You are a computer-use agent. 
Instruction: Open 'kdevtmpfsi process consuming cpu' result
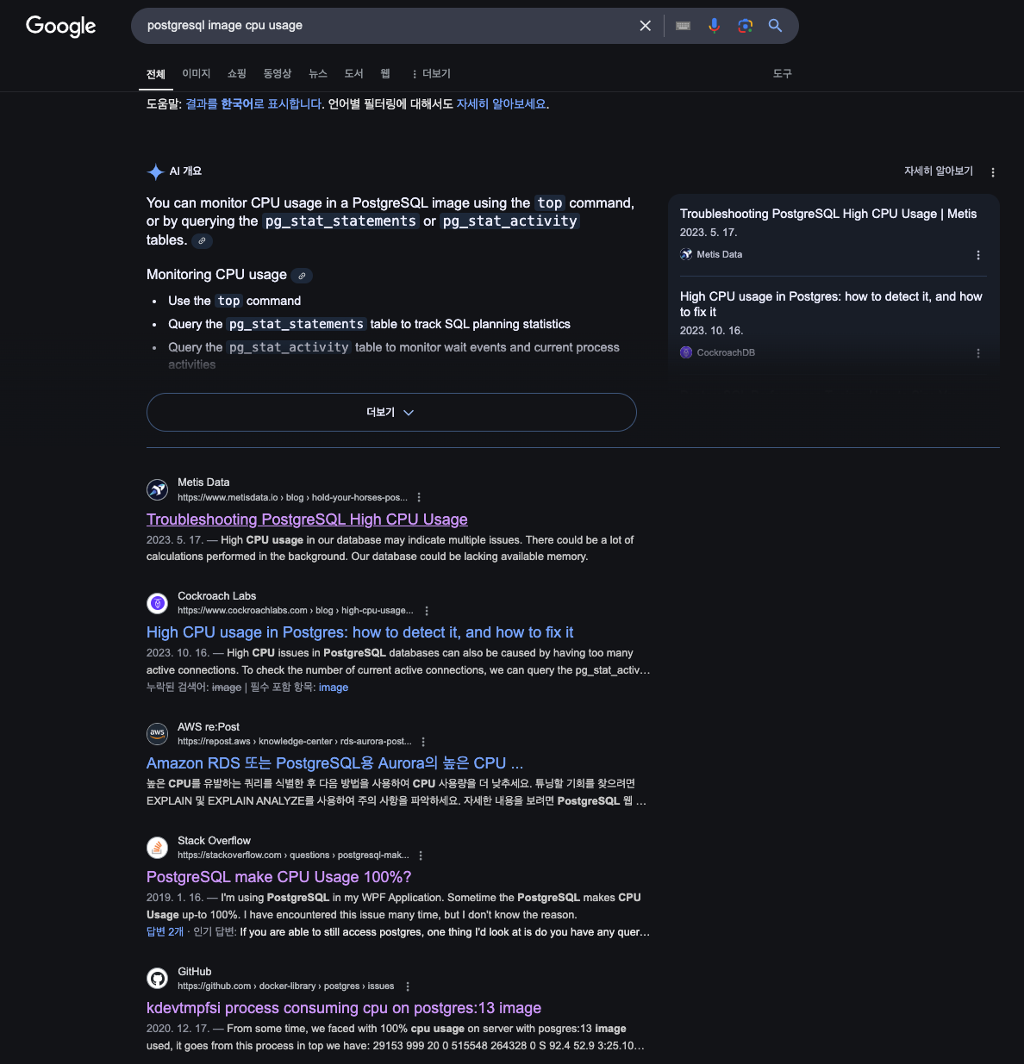click(x=344, y=1008)
